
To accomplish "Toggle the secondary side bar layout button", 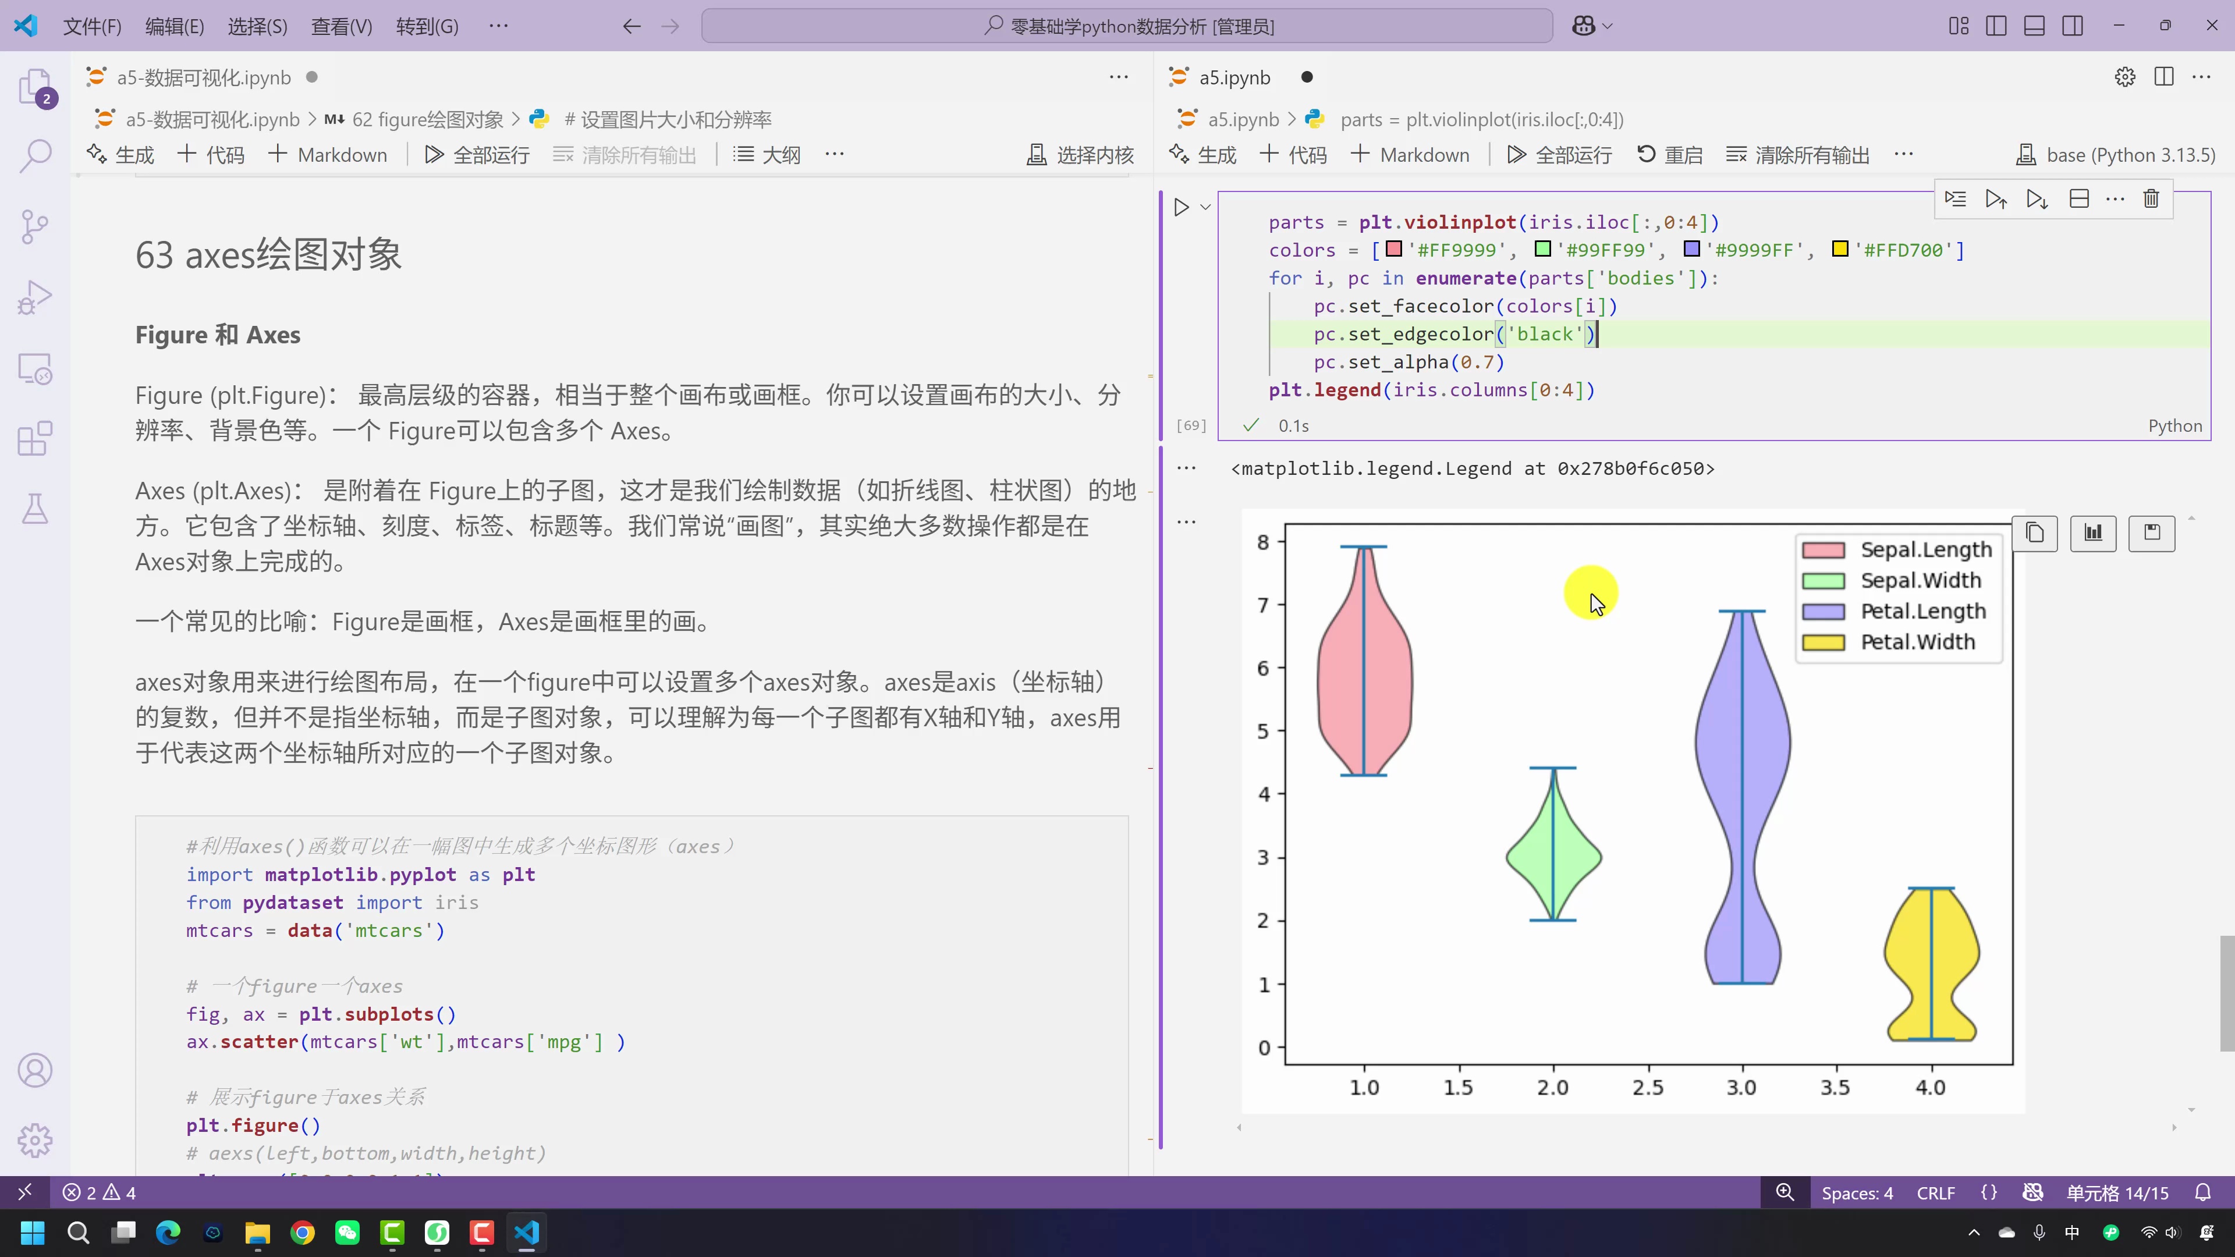I will point(2073,26).
